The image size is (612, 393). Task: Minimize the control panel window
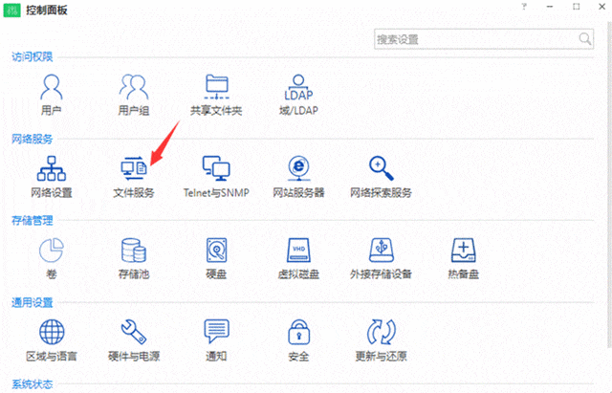coord(550,7)
